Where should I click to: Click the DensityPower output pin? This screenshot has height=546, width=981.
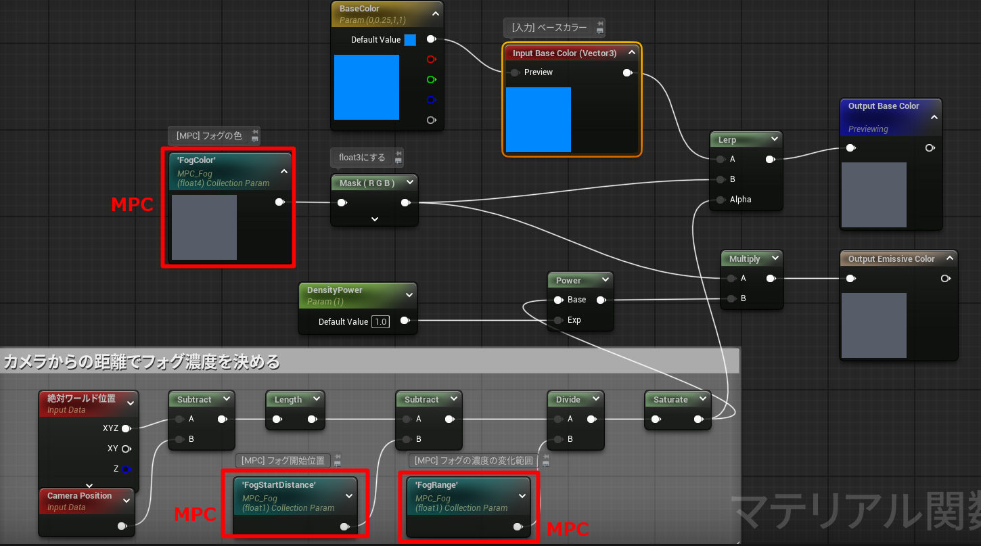click(405, 321)
